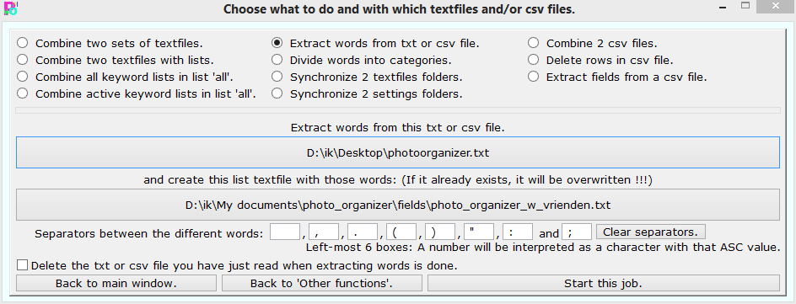Click the colon separator box
This screenshot has height=304, width=796.
point(518,232)
